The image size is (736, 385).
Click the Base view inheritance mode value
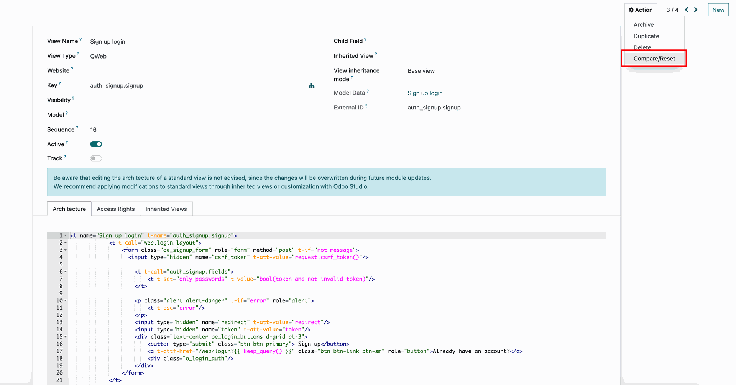click(421, 71)
